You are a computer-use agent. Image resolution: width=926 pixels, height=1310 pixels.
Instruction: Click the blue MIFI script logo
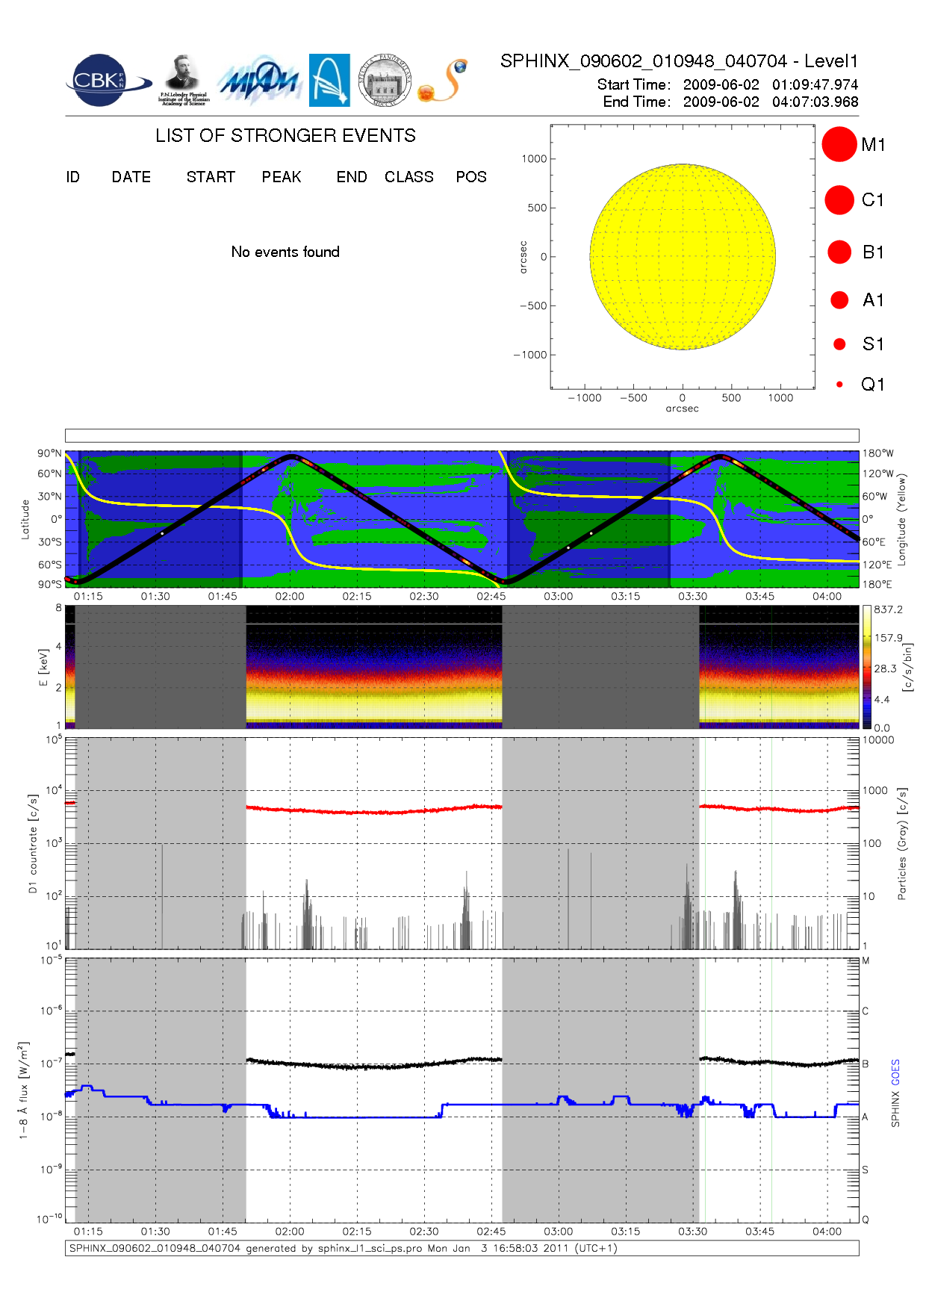tap(258, 81)
